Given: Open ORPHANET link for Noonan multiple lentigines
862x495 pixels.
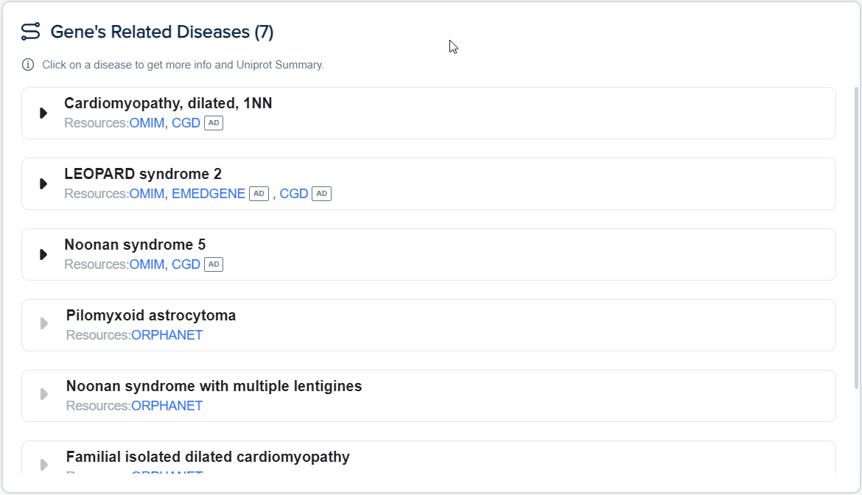Looking at the screenshot, I should click(167, 406).
